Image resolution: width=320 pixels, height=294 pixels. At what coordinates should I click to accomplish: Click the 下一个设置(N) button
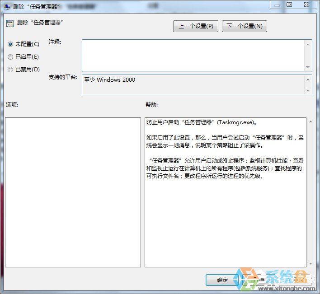[x=244, y=26]
